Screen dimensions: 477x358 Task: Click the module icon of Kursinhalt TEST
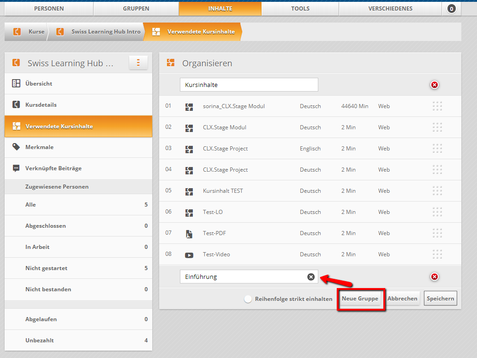point(189,191)
